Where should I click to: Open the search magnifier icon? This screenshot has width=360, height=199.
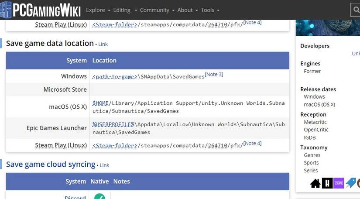pyautogui.click(x=356, y=10)
